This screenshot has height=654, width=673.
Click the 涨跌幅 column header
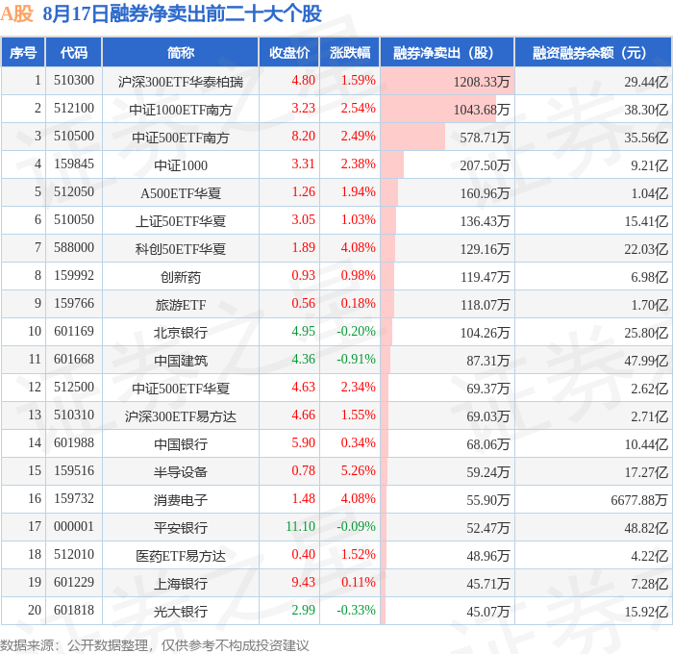coord(350,52)
